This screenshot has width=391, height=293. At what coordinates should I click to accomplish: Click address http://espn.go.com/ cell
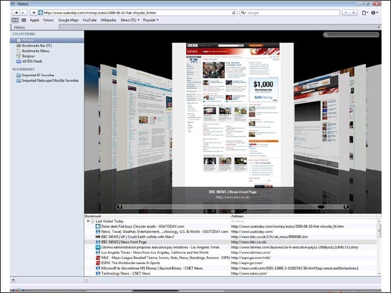point(247,263)
